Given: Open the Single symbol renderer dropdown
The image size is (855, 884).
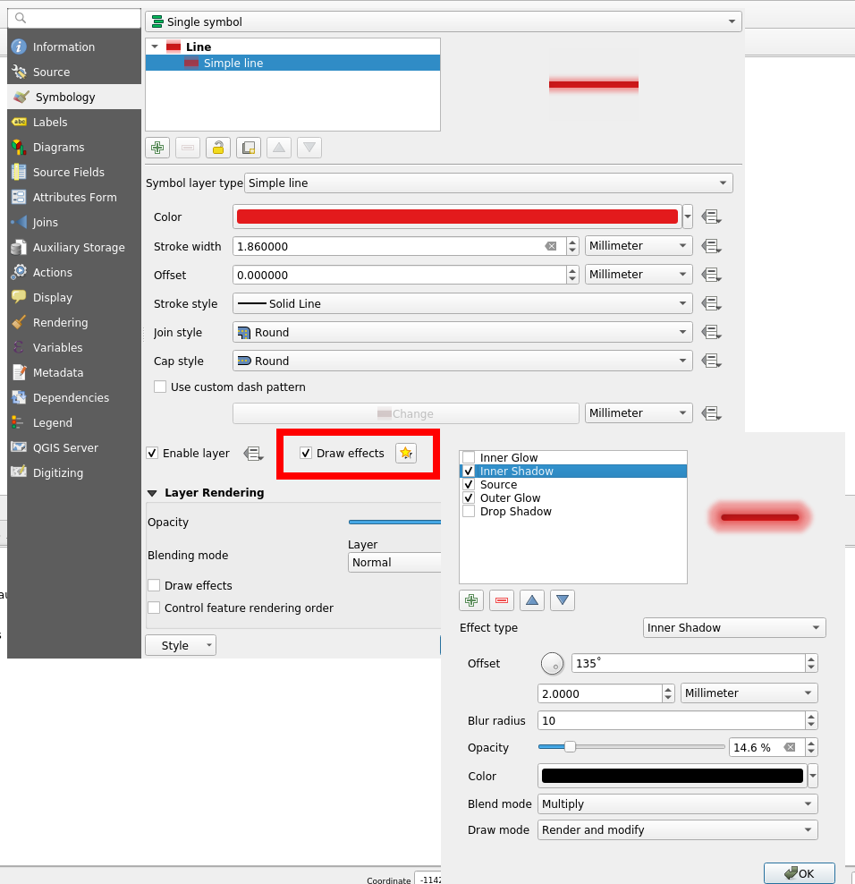Looking at the screenshot, I should [444, 21].
